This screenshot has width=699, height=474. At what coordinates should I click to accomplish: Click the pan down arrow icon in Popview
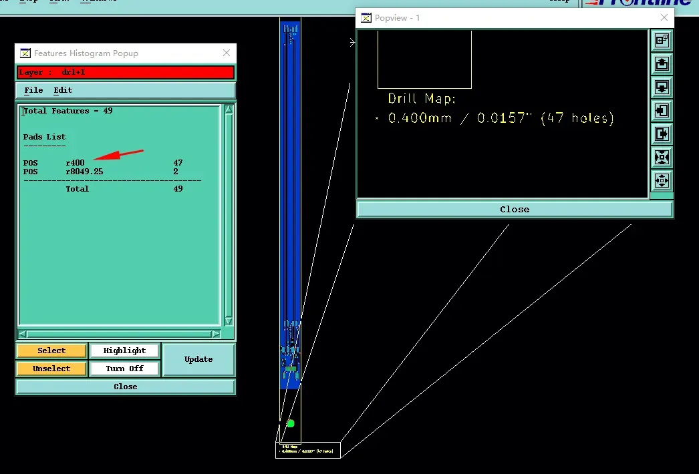pyautogui.click(x=662, y=87)
